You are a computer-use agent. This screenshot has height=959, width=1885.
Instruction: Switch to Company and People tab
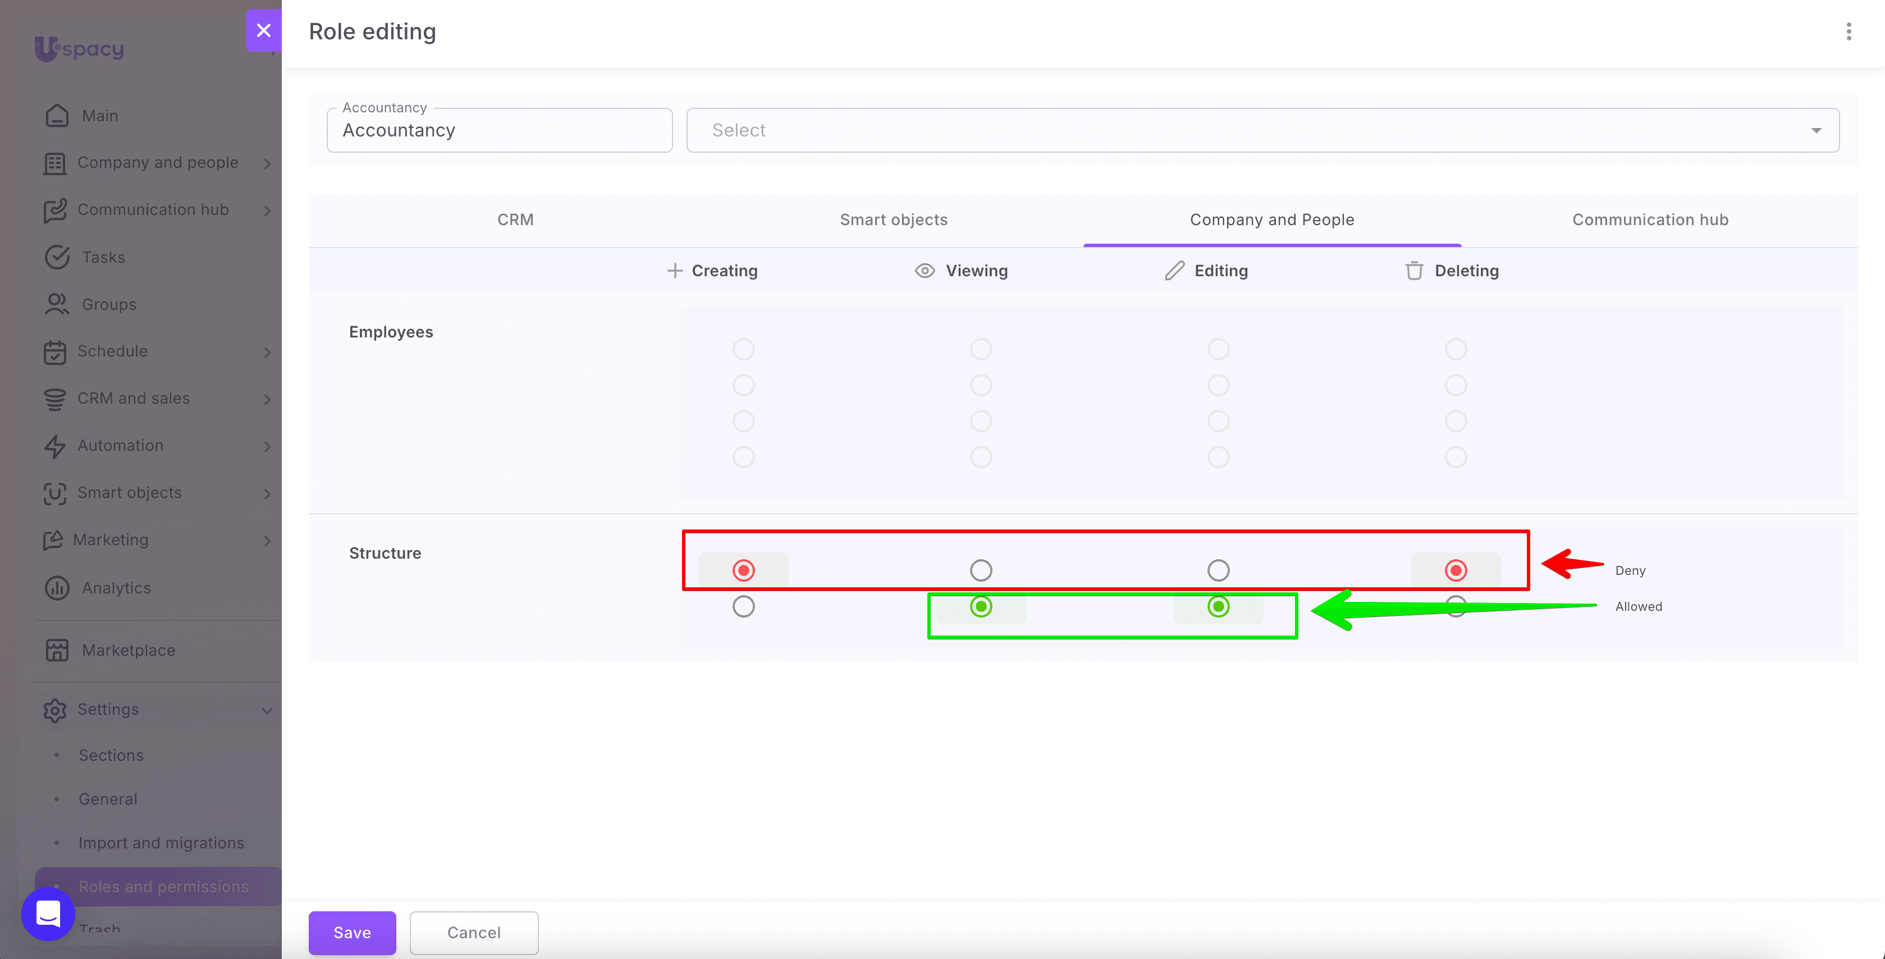point(1272,220)
